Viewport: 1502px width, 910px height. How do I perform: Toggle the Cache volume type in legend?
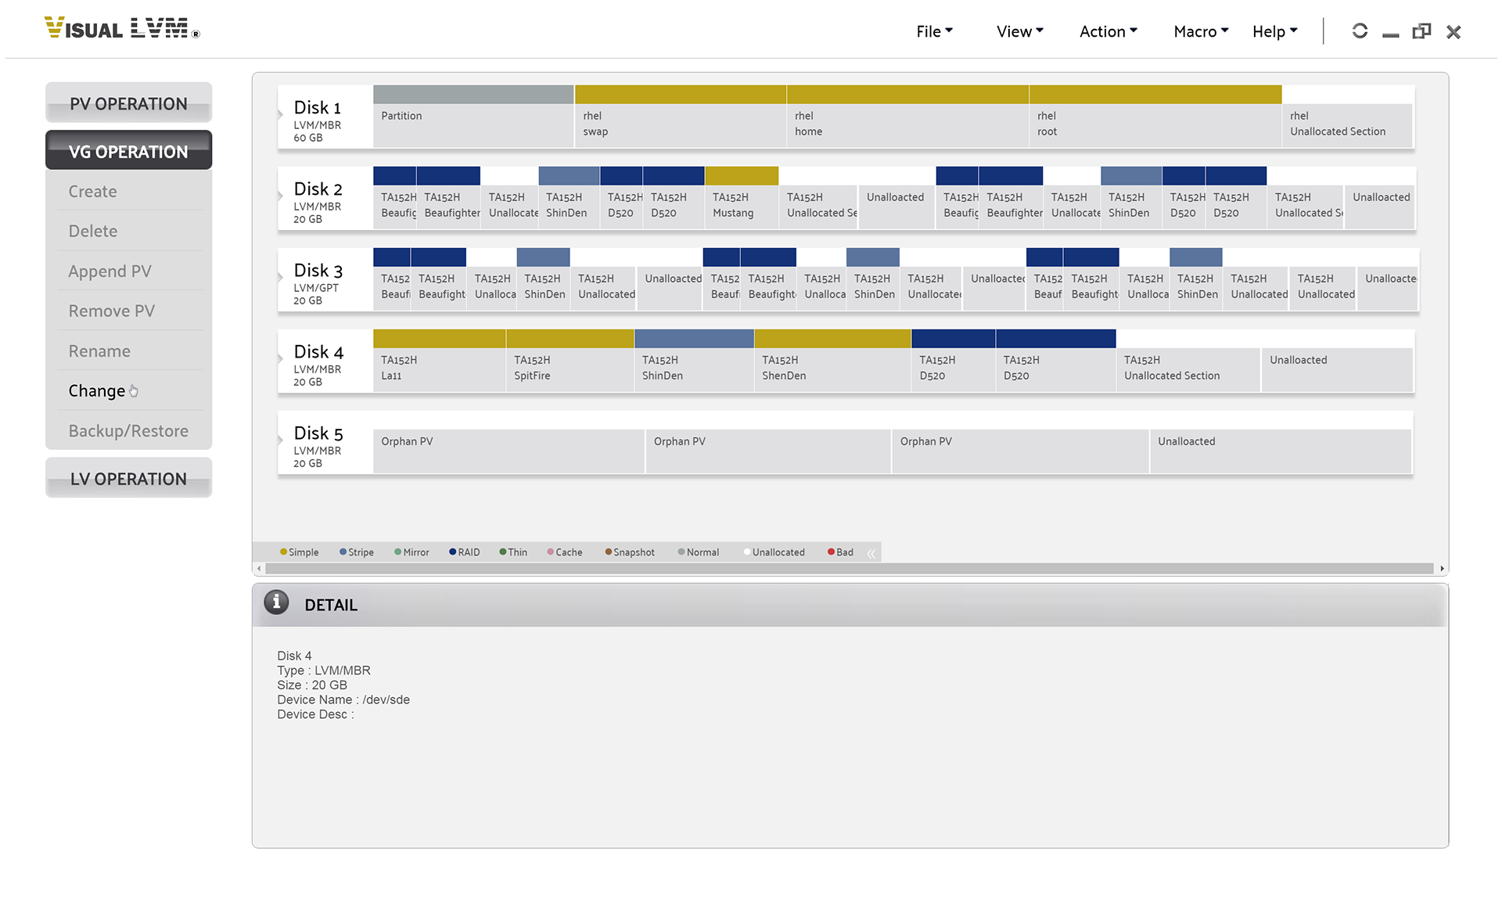[559, 552]
